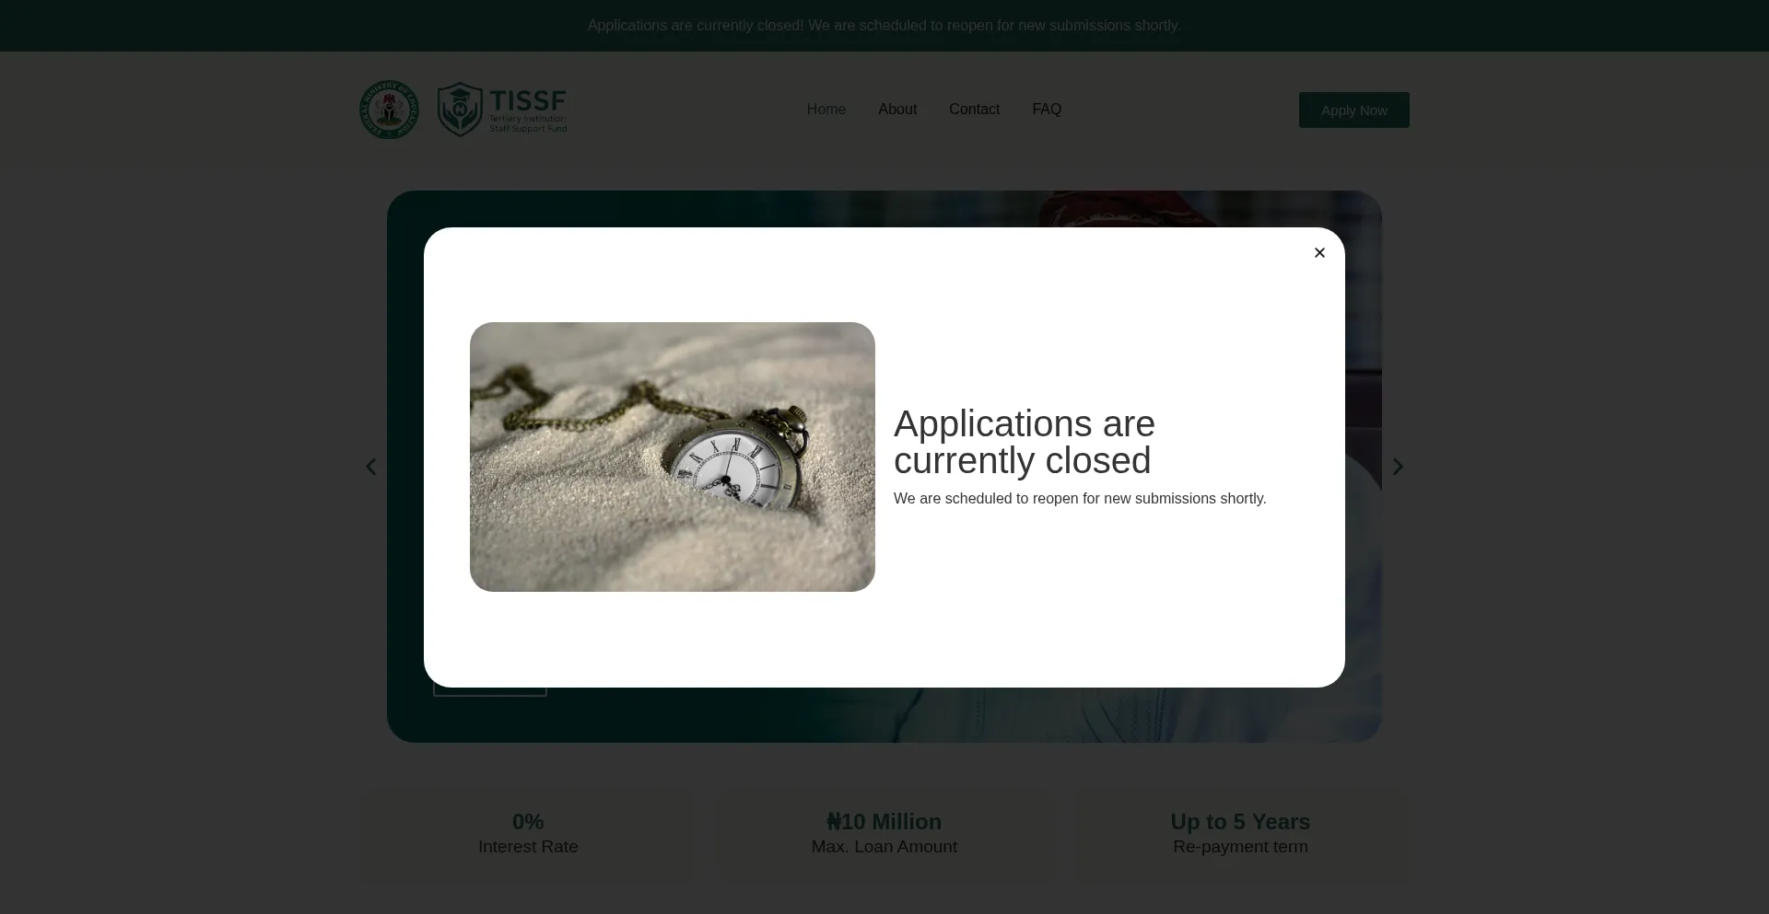Viewport: 1769px width, 914px height.
Task: Click the Apply Now button
Action: [x=1353, y=110]
